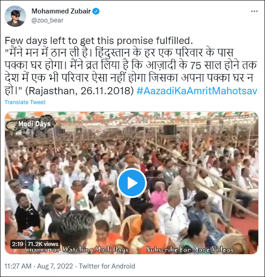Click the 'Thanks for Watching Modi Days' caption
The height and width of the screenshot is (277, 265).
click(x=77, y=250)
